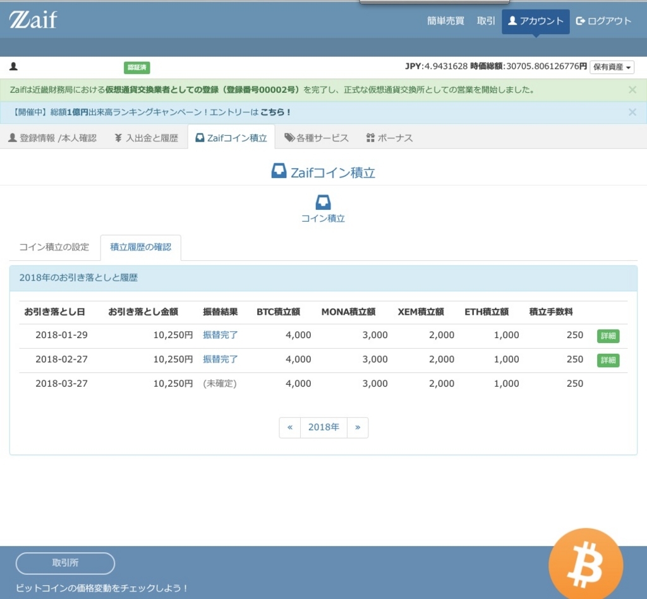Click 振替完了 for 2018-01-29
The height and width of the screenshot is (599, 647).
coord(221,335)
